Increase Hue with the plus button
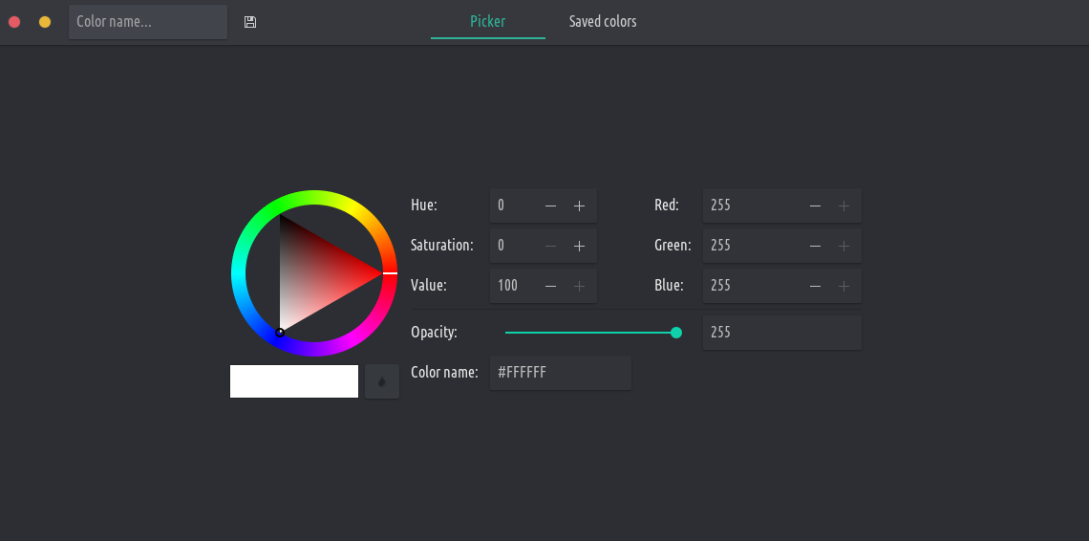1089x541 pixels. pyautogui.click(x=579, y=206)
